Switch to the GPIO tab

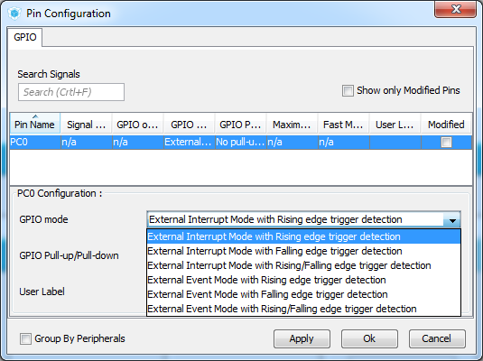point(25,37)
